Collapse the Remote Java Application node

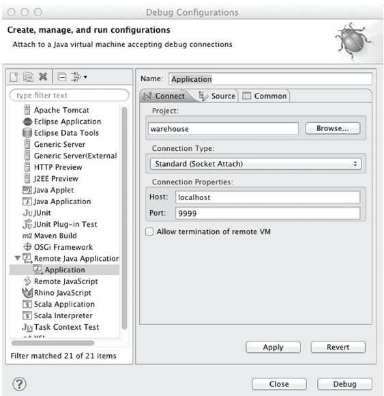[18, 258]
